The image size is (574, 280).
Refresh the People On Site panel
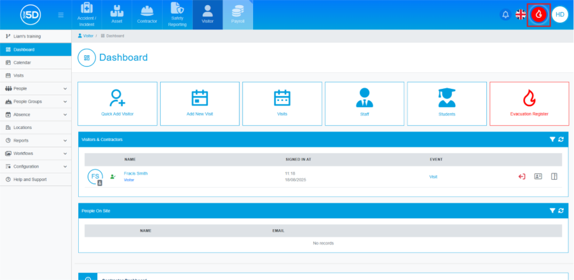(561, 211)
